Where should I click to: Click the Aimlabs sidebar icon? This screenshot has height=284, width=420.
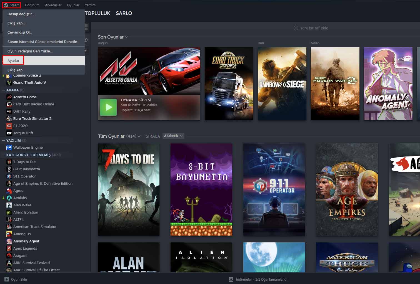[9, 198]
